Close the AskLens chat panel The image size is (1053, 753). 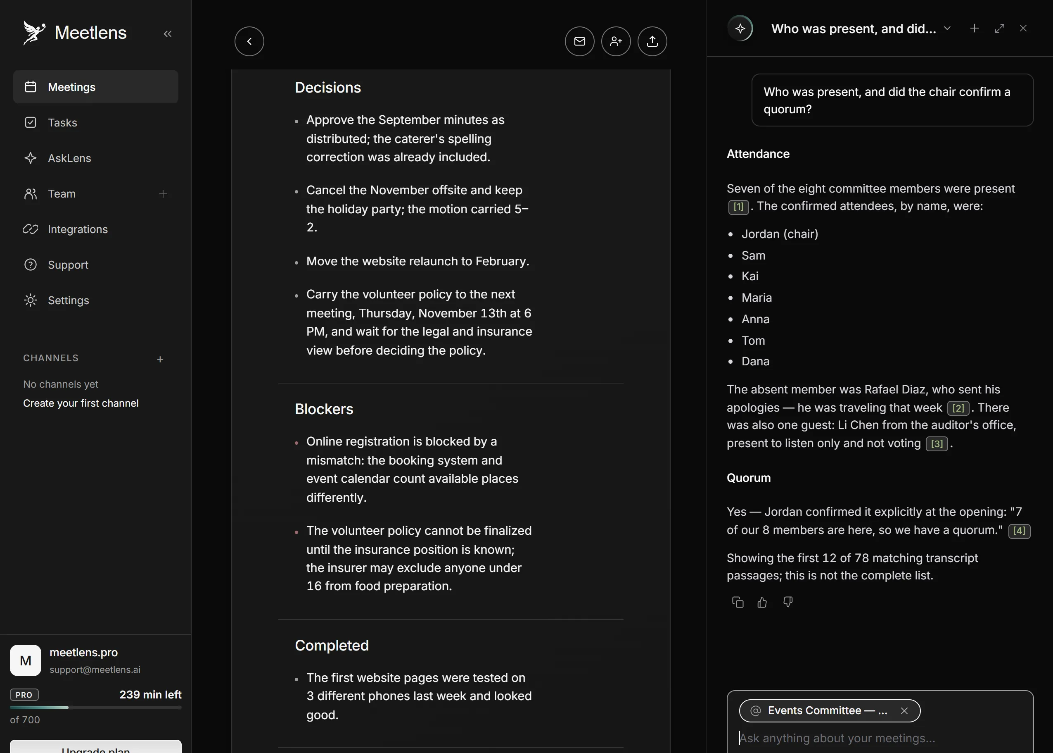click(x=1023, y=28)
